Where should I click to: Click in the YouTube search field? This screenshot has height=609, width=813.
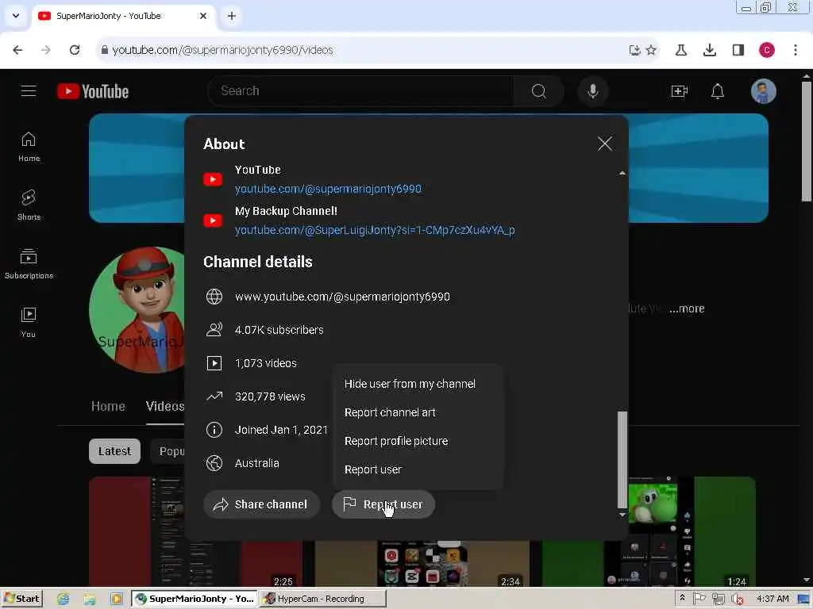(360, 91)
